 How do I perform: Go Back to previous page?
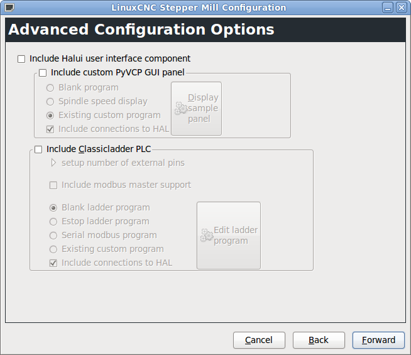tap(319, 340)
